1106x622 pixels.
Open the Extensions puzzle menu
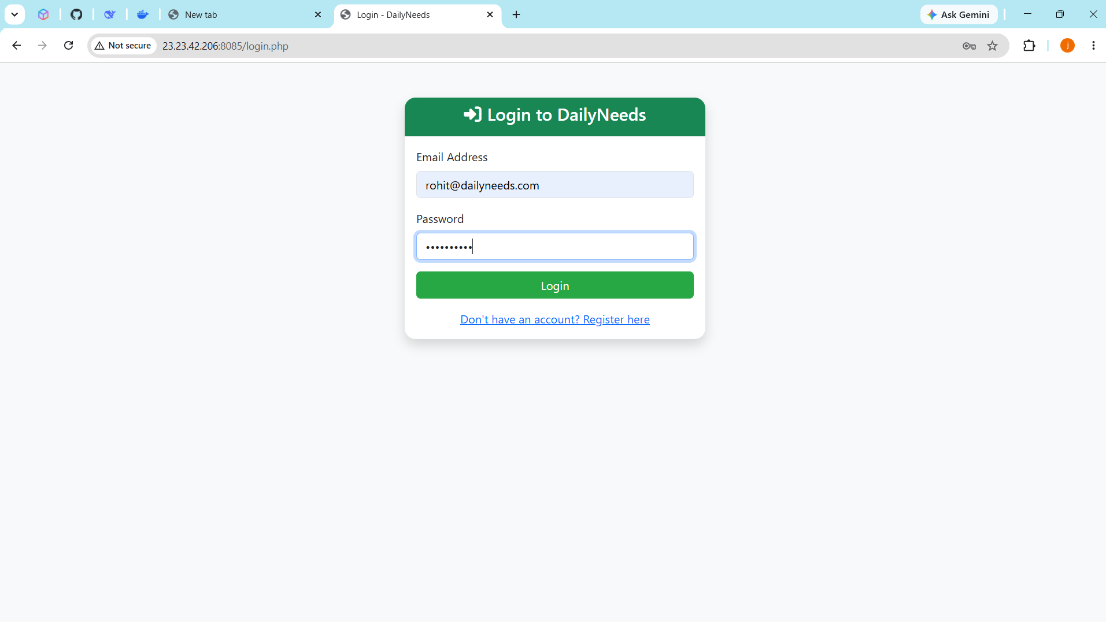click(x=1029, y=46)
